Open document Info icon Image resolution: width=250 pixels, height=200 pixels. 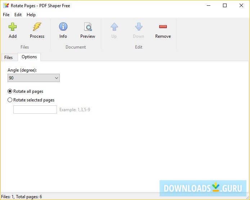pyautogui.click(x=63, y=26)
